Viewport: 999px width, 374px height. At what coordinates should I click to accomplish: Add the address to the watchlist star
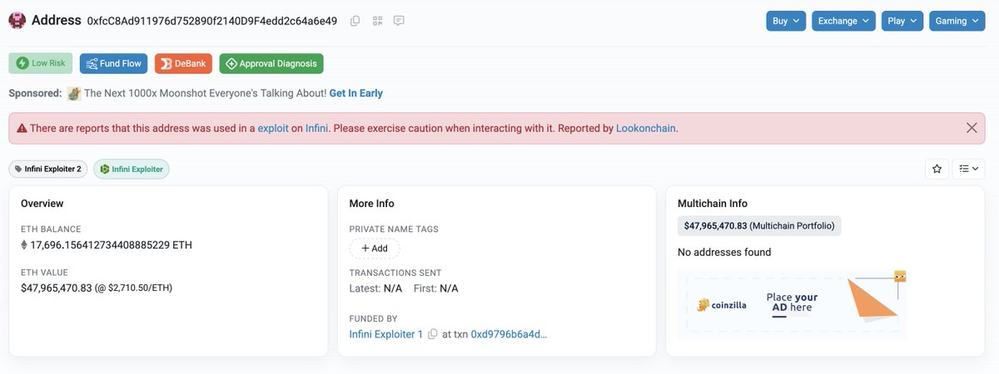click(937, 169)
